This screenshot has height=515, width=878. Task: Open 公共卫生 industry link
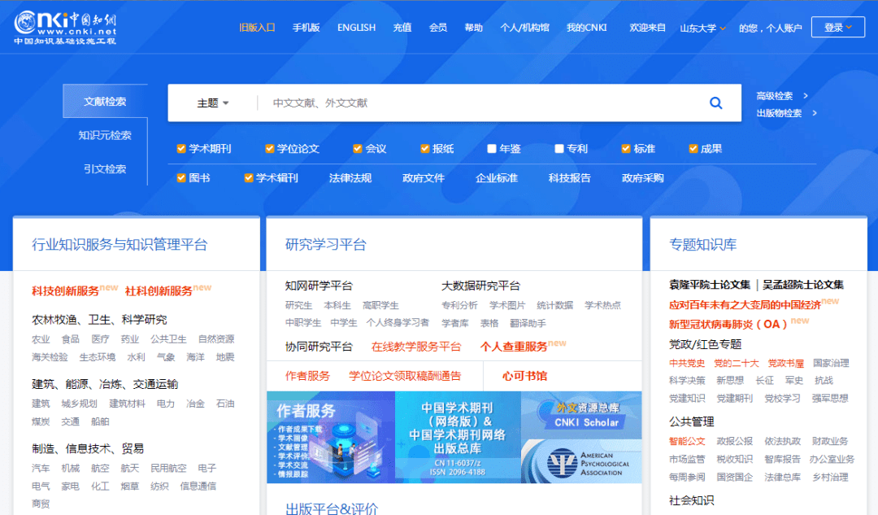click(x=168, y=339)
